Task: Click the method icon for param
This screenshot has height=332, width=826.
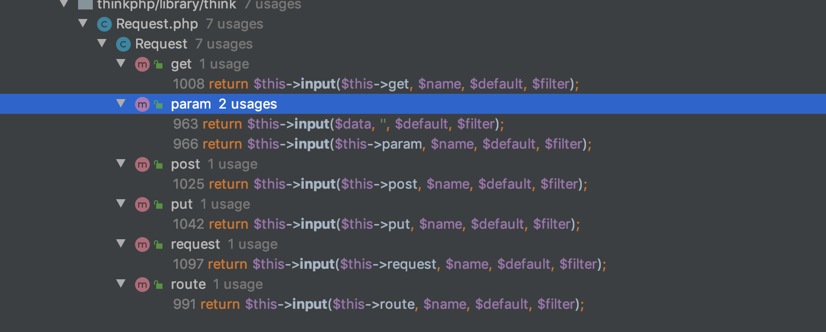Action: (x=142, y=104)
